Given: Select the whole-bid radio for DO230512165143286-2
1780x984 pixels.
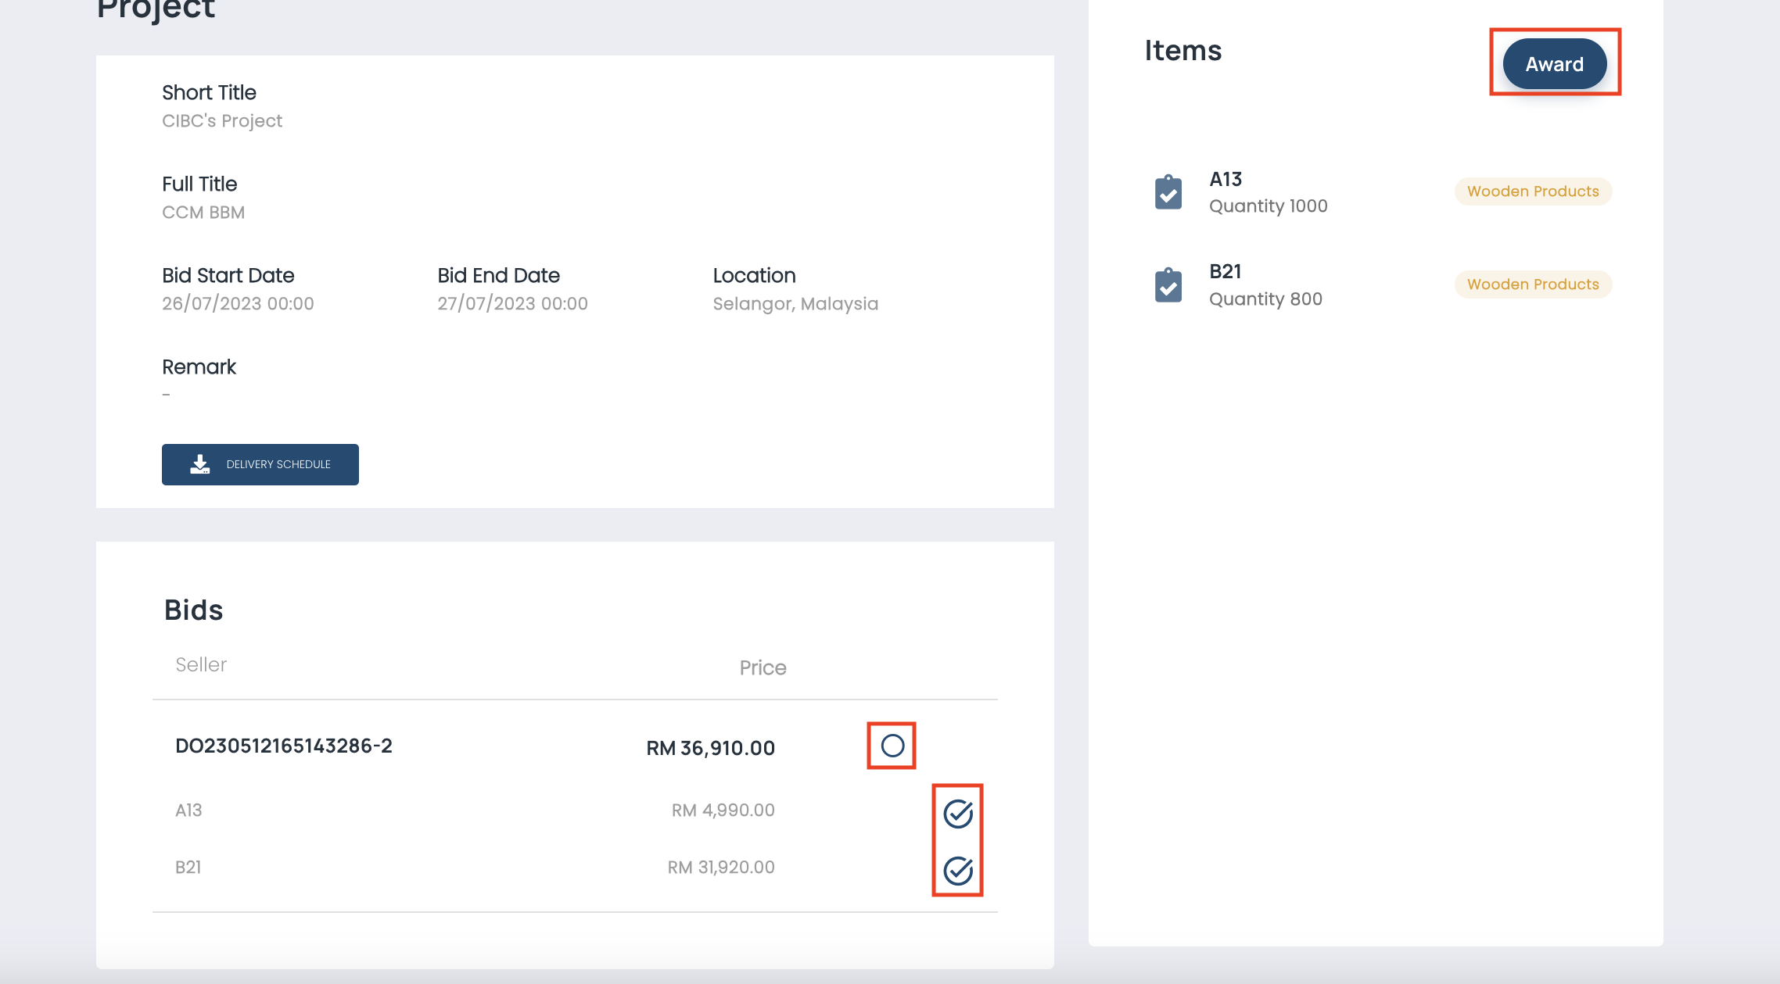Looking at the screenshot, I should tap(892, 746).
